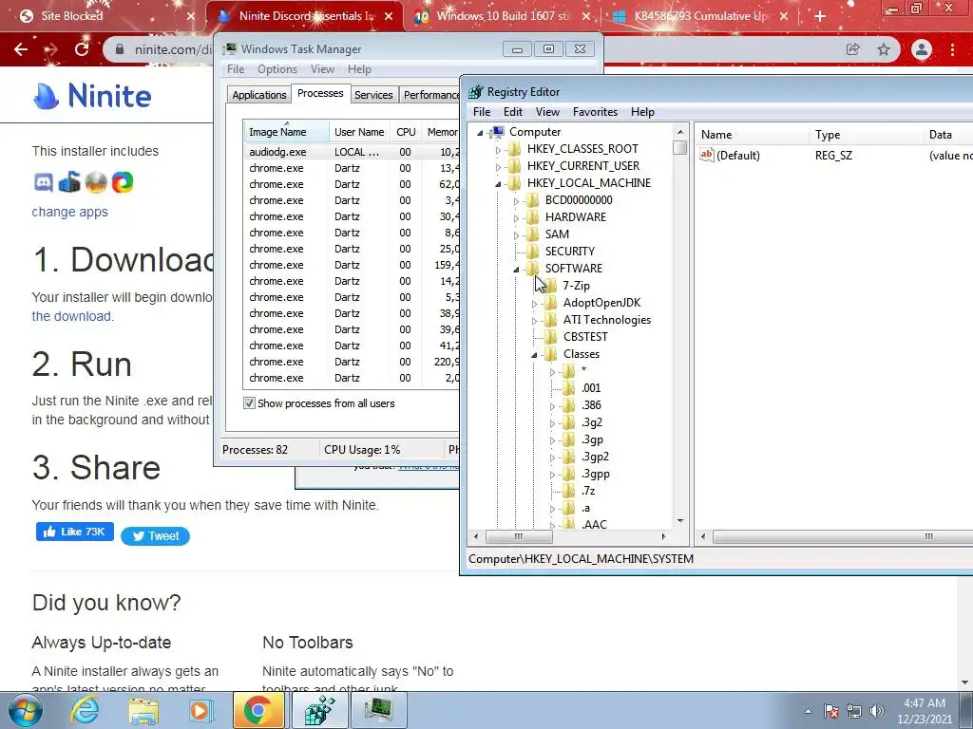Switch to Task Manager Applications tab
The image size is (973, 729).
(259, 95)
